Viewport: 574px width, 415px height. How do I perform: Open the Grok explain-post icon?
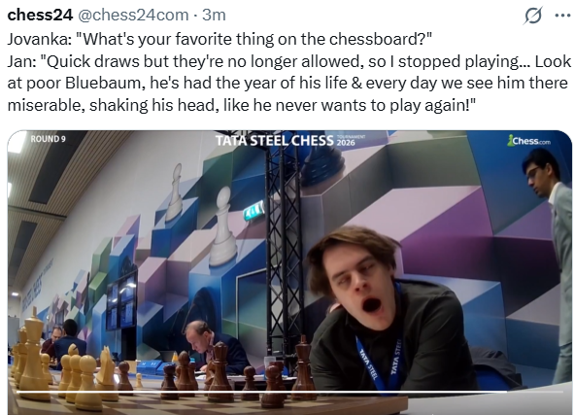pyautogui.click(x=534, y=16)
